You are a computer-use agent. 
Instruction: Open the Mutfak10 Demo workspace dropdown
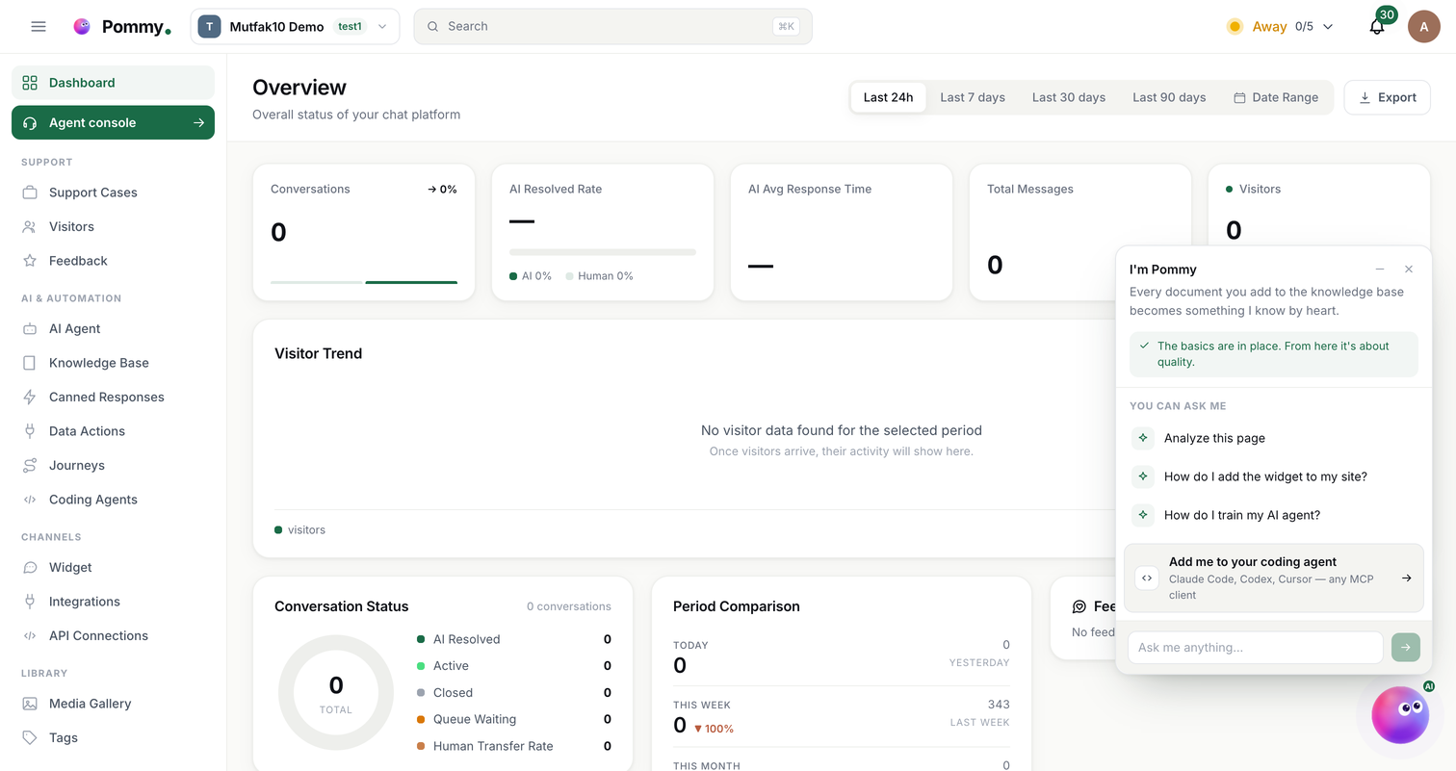pyautogui.click(x=295, y=27)
